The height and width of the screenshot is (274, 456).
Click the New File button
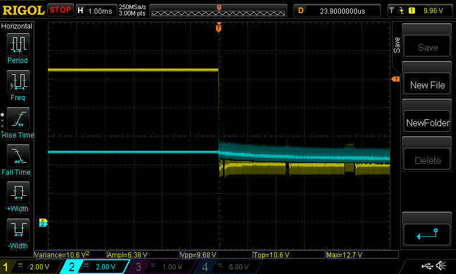(427, 84)
